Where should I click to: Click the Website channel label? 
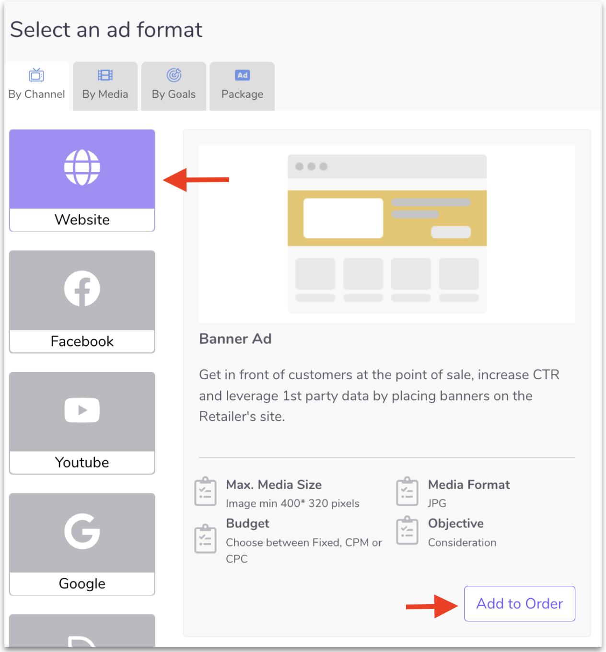click(82, 220)
